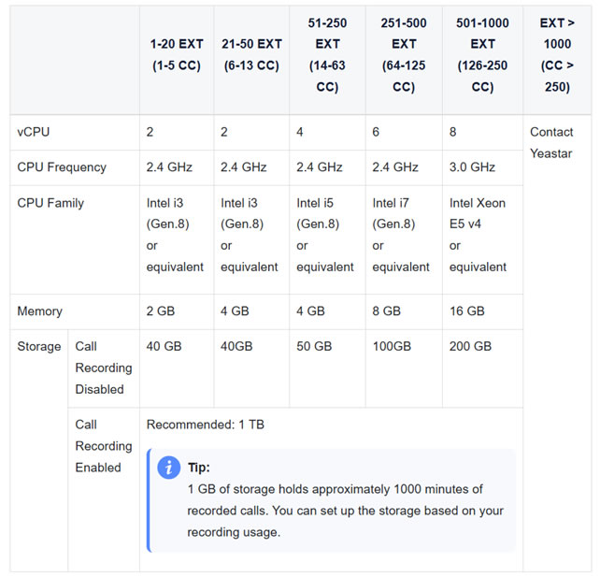Click the Intel Xeon E5 v4 cell
The image size is (600, 577).
point(478,235)
